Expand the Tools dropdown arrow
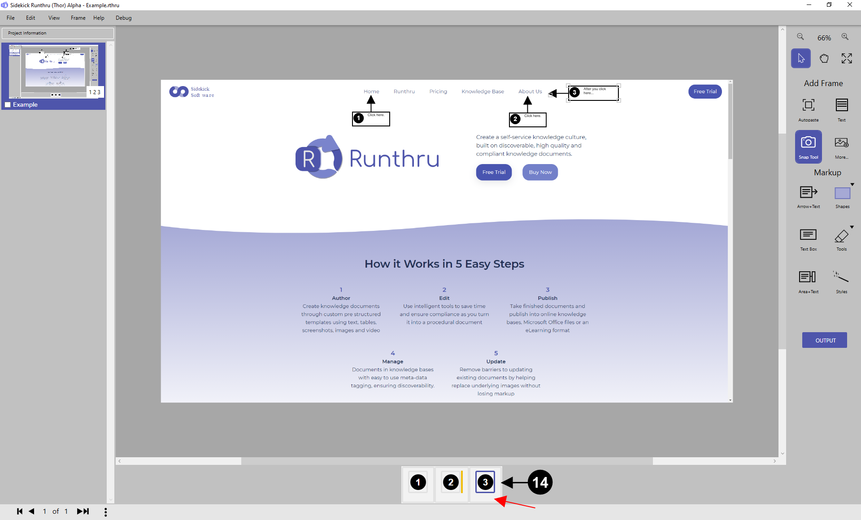Screen dimensions: 861x520 (x=852, y=227)
